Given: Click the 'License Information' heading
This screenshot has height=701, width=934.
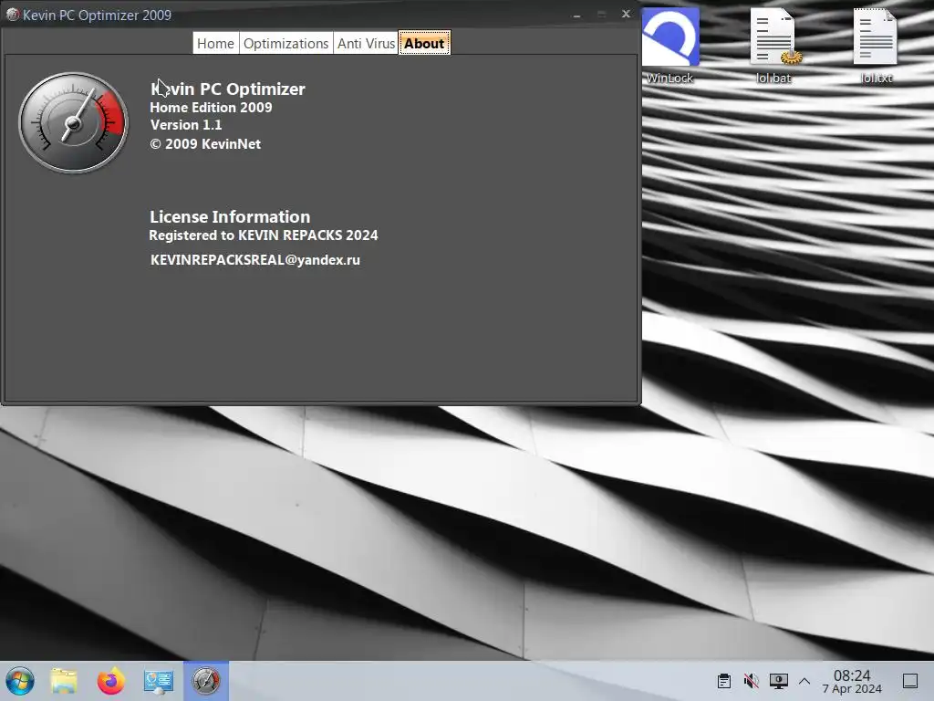Looking at the screenshot, I should (230, 216).
